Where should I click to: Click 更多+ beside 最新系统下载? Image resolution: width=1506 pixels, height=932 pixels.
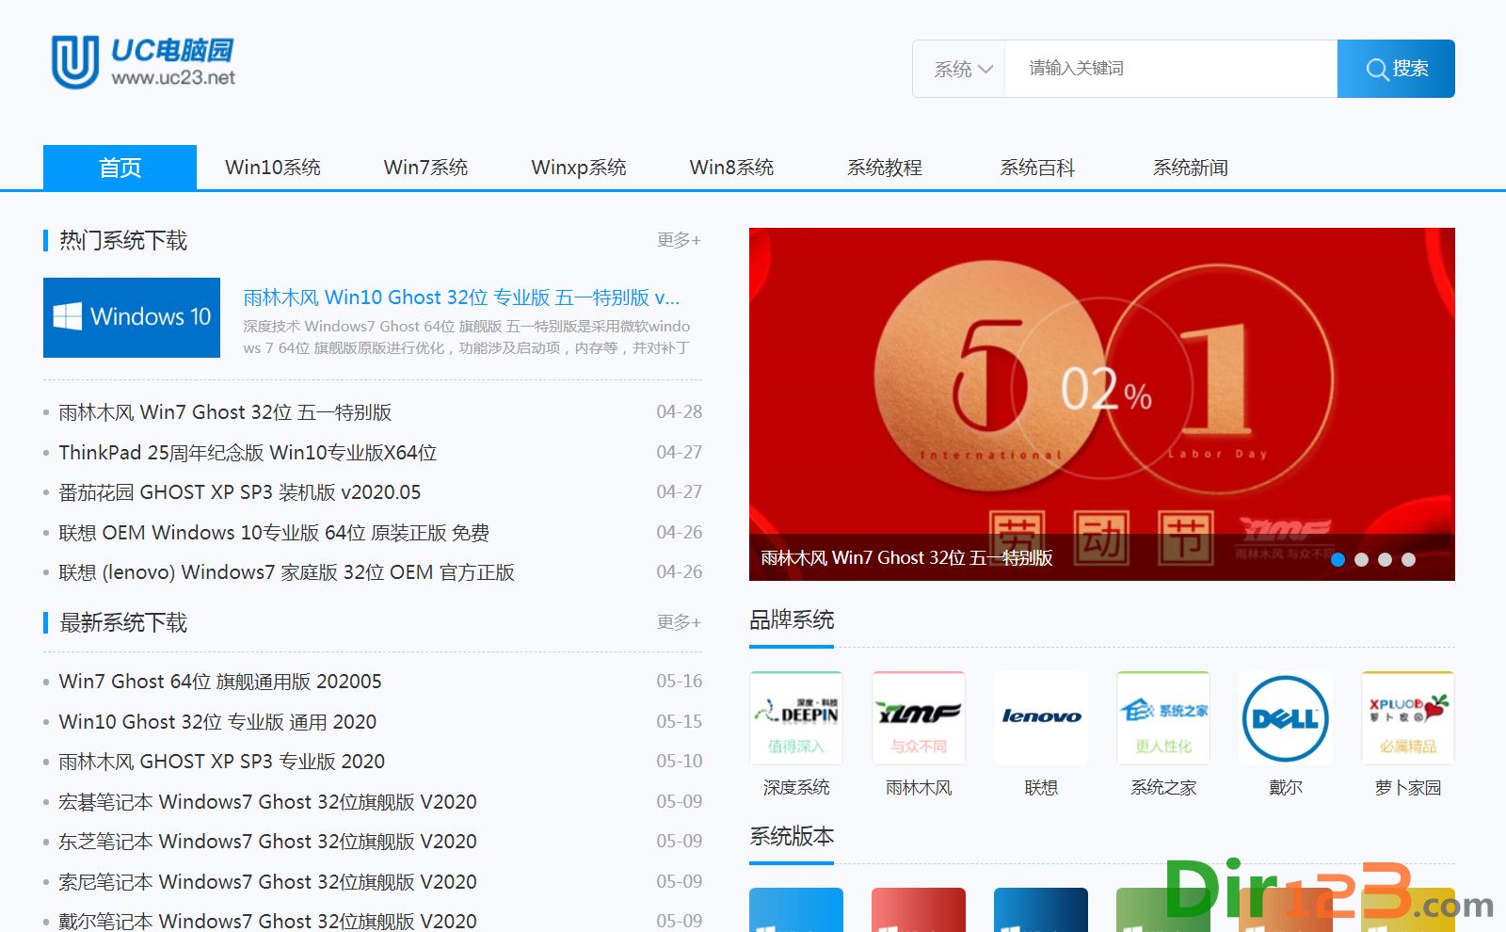point(679,622)
